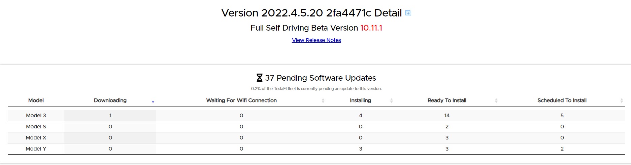This screenshot has height=165, width=631.
Task: Click the Downloading column sort arrow
Action: click(x=153, y=101)
